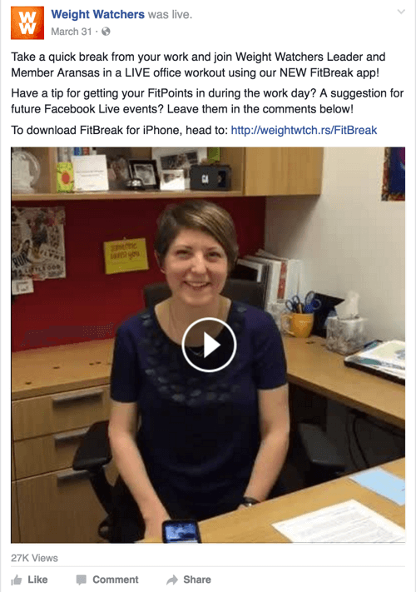Image resolution: width=416 pixels, height=592 pixels.
Task: Click the globe public audience icon
Action: [x=106, y=32]
